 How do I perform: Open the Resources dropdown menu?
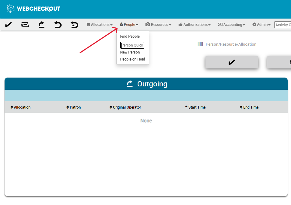(158, 25)
